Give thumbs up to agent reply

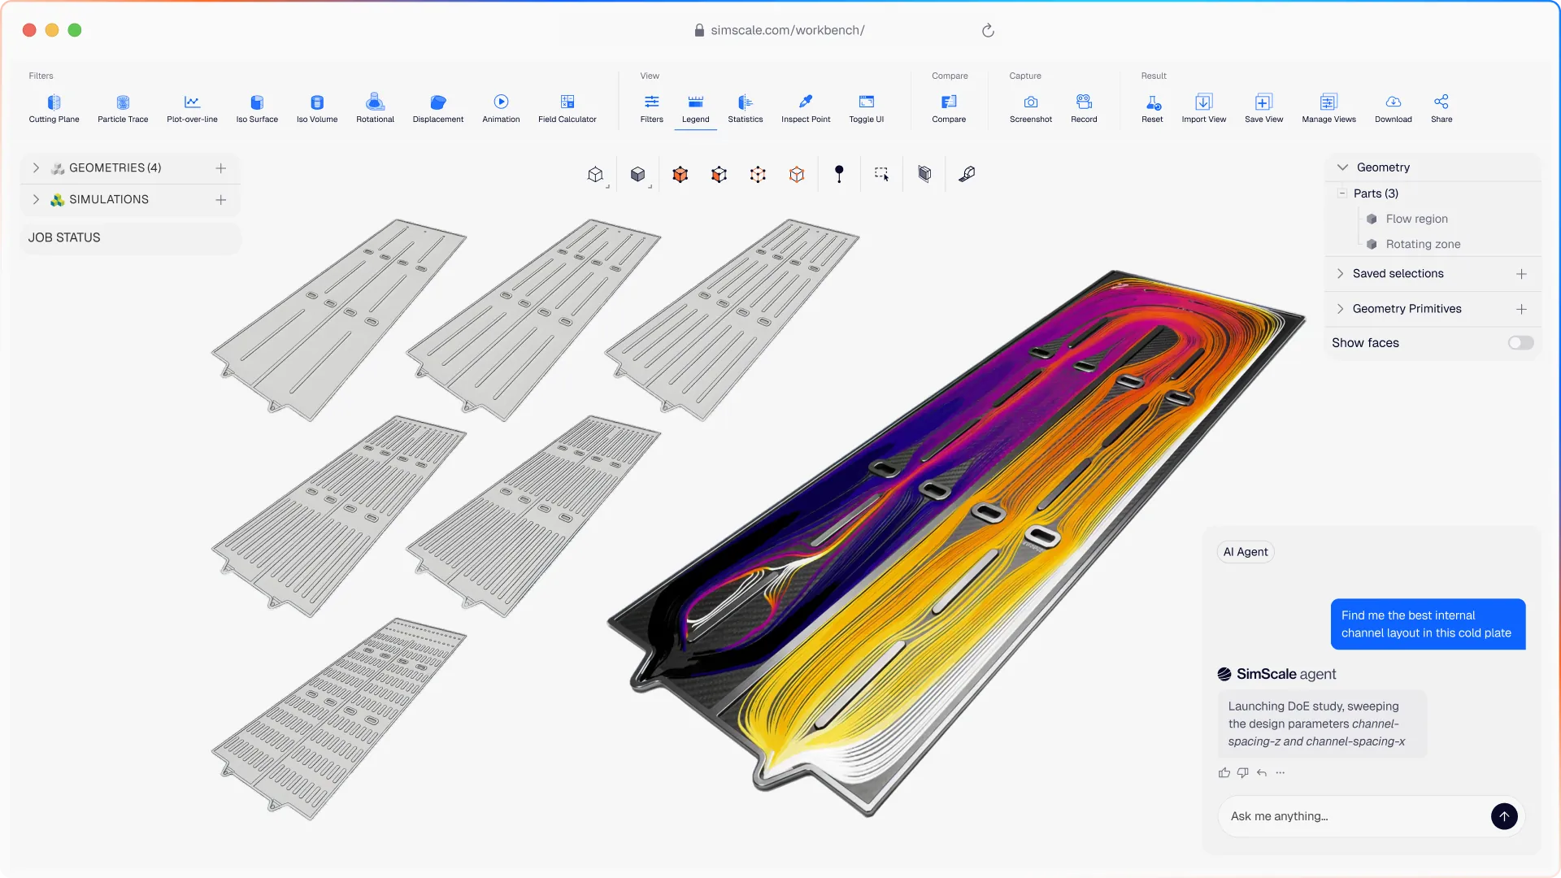[1224, 773]
